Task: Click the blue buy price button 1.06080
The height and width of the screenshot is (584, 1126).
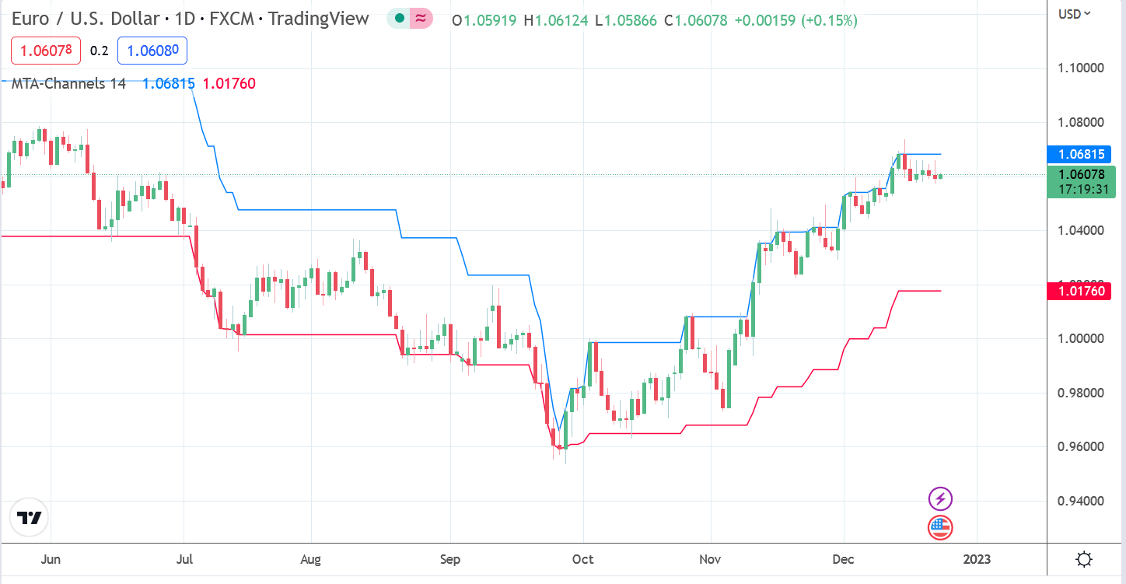Action: [152, 51]
